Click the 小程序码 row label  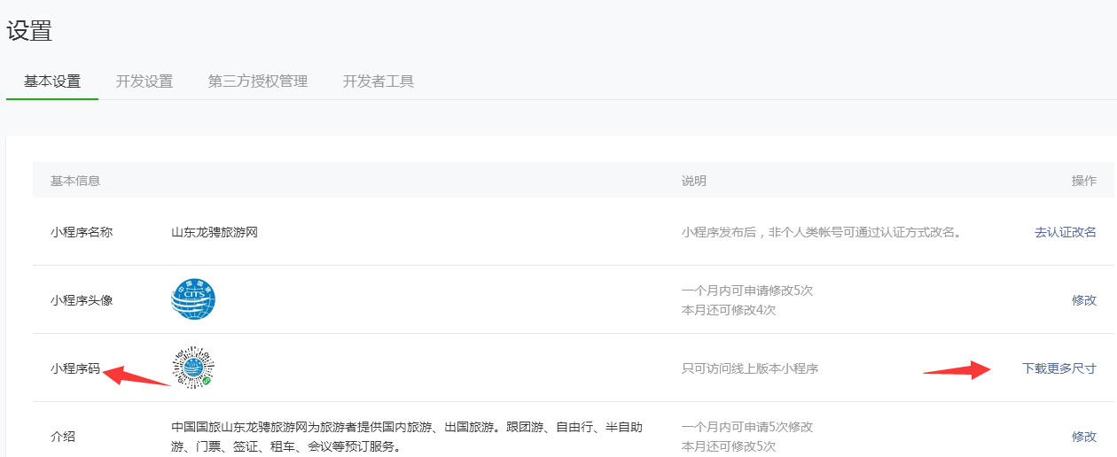click(75, 368)
